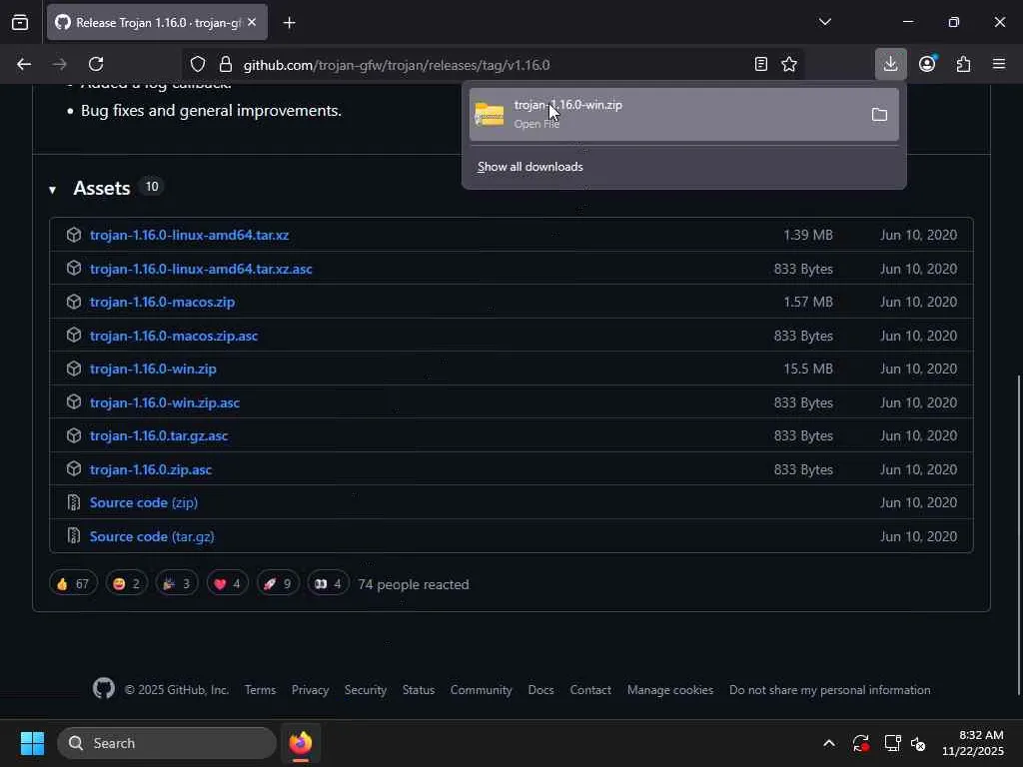Bookmark this page with the star

pos(789,64)
